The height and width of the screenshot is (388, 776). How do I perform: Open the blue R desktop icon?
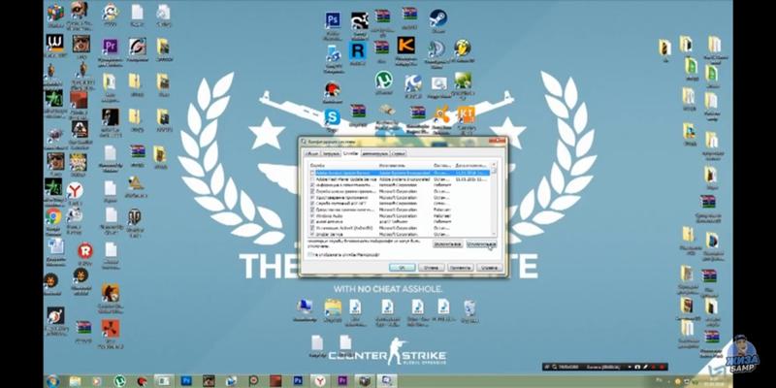357,50
